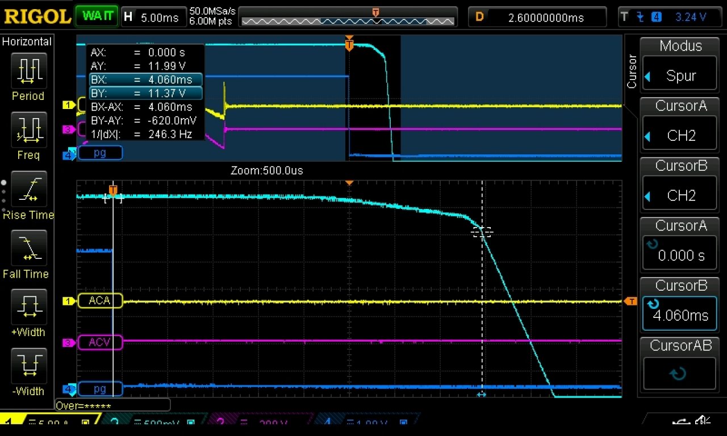
Task: Click the orange trigger level arrow at right edge
Action: (630, 301)
